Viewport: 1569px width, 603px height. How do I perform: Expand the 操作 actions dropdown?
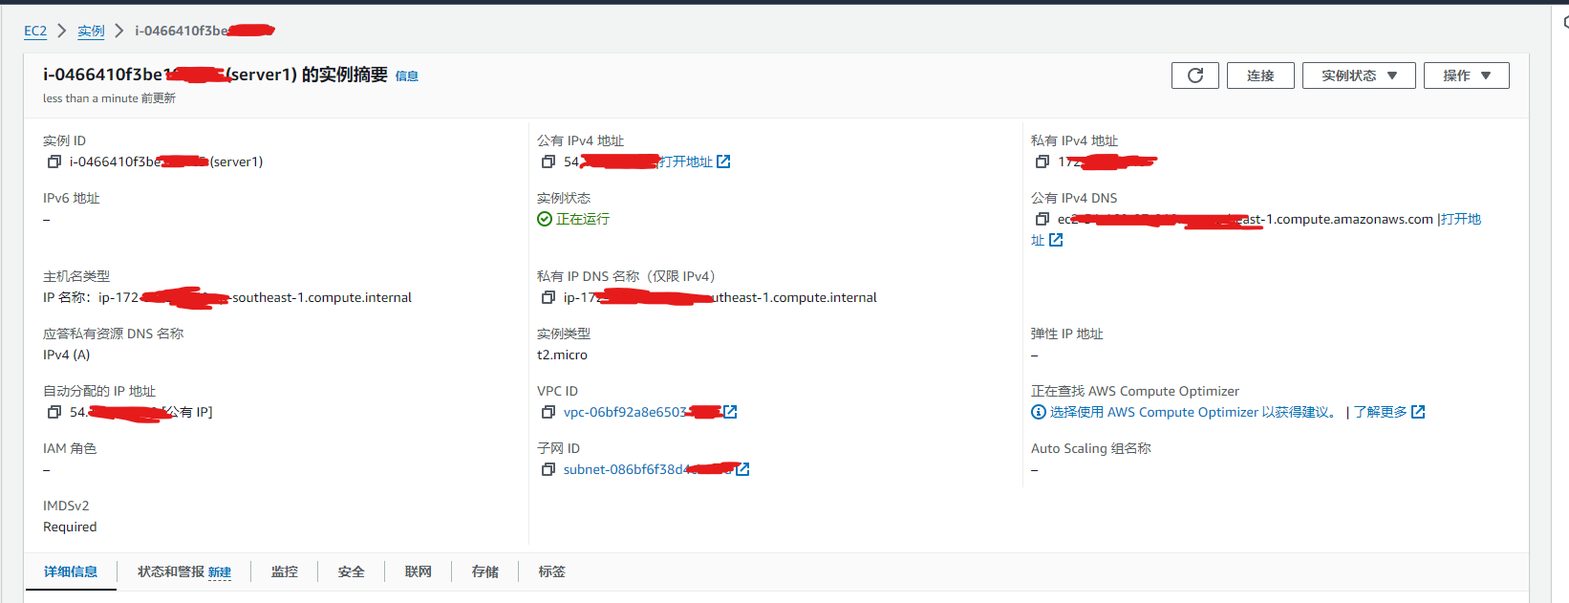point(1466,75)
